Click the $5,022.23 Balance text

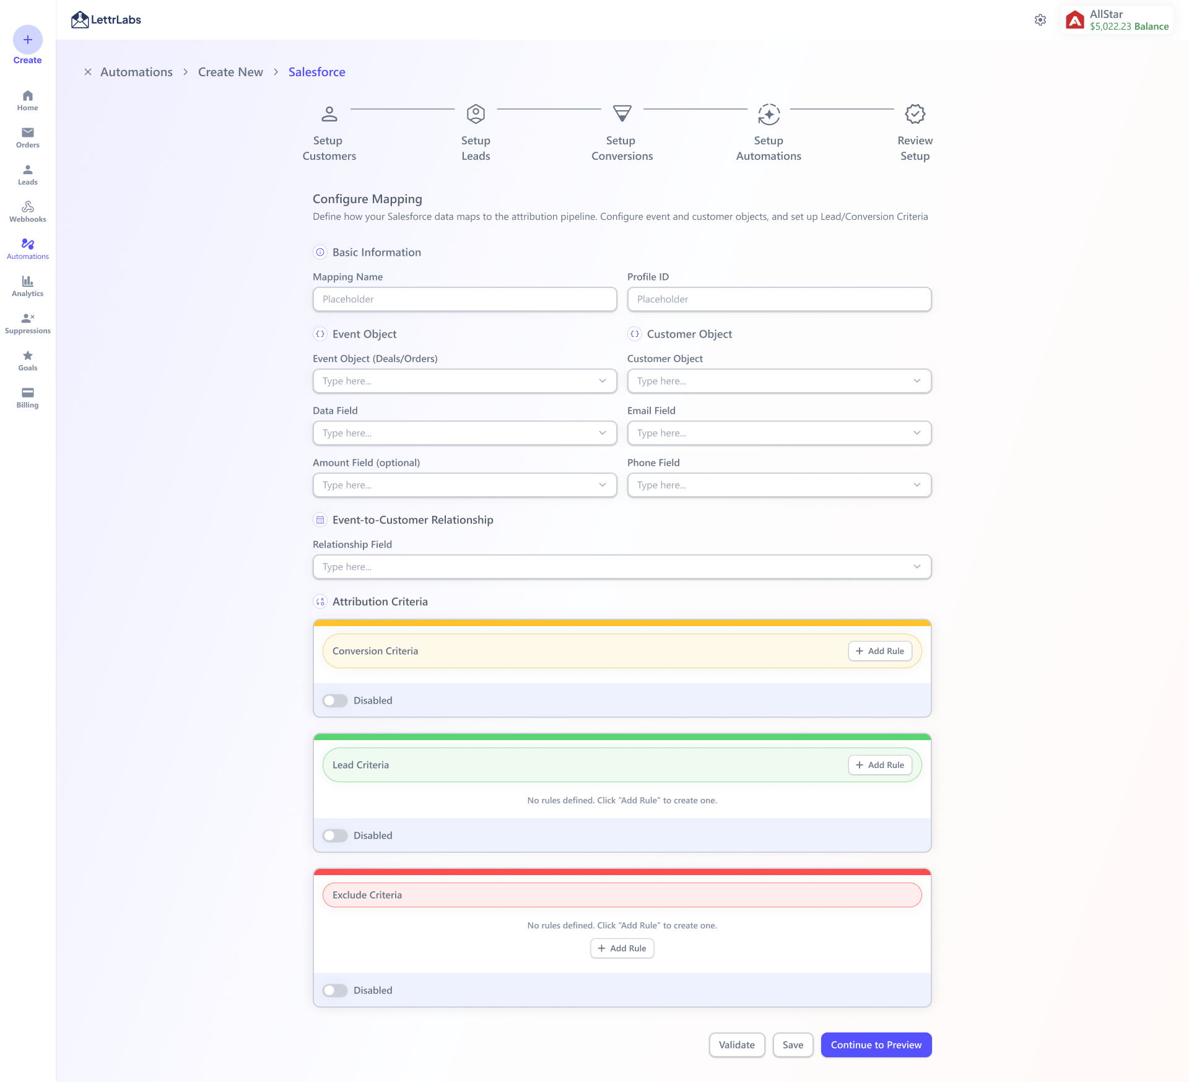pos(1129,27)
